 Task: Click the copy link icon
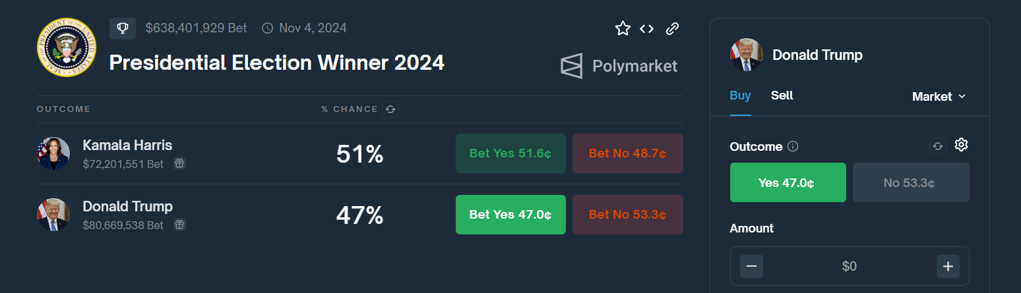coord(672,28)
